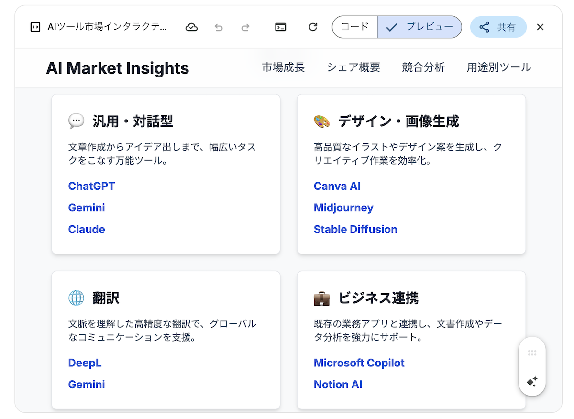Click description starting 文章作成からアイデア出し
574x419 pixels.
point(162,154)
